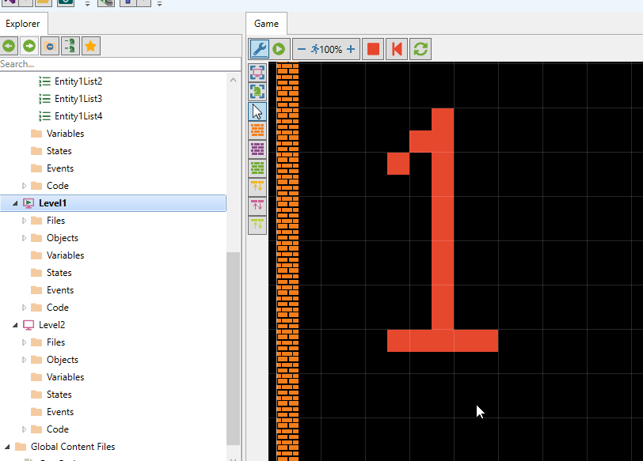Navigate back with the green left arrow

[9, 46]
